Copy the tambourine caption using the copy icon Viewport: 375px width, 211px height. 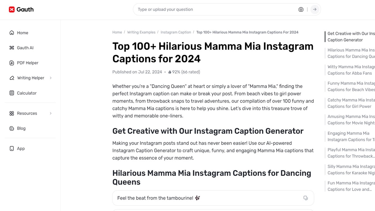[x=306, y=198]
